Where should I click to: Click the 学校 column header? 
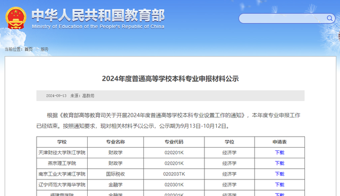pos(62,142)
